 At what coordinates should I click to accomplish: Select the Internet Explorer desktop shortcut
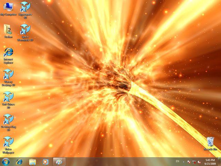[x=8, y=56]
